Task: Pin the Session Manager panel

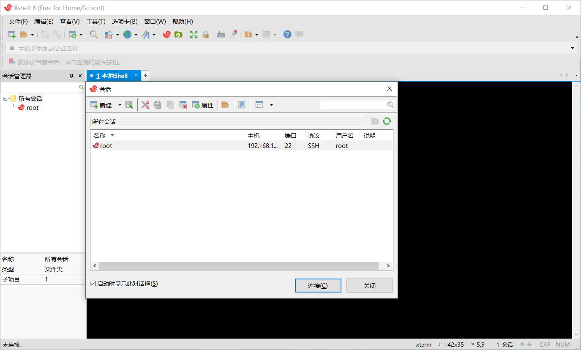Action: click(72, 76)
